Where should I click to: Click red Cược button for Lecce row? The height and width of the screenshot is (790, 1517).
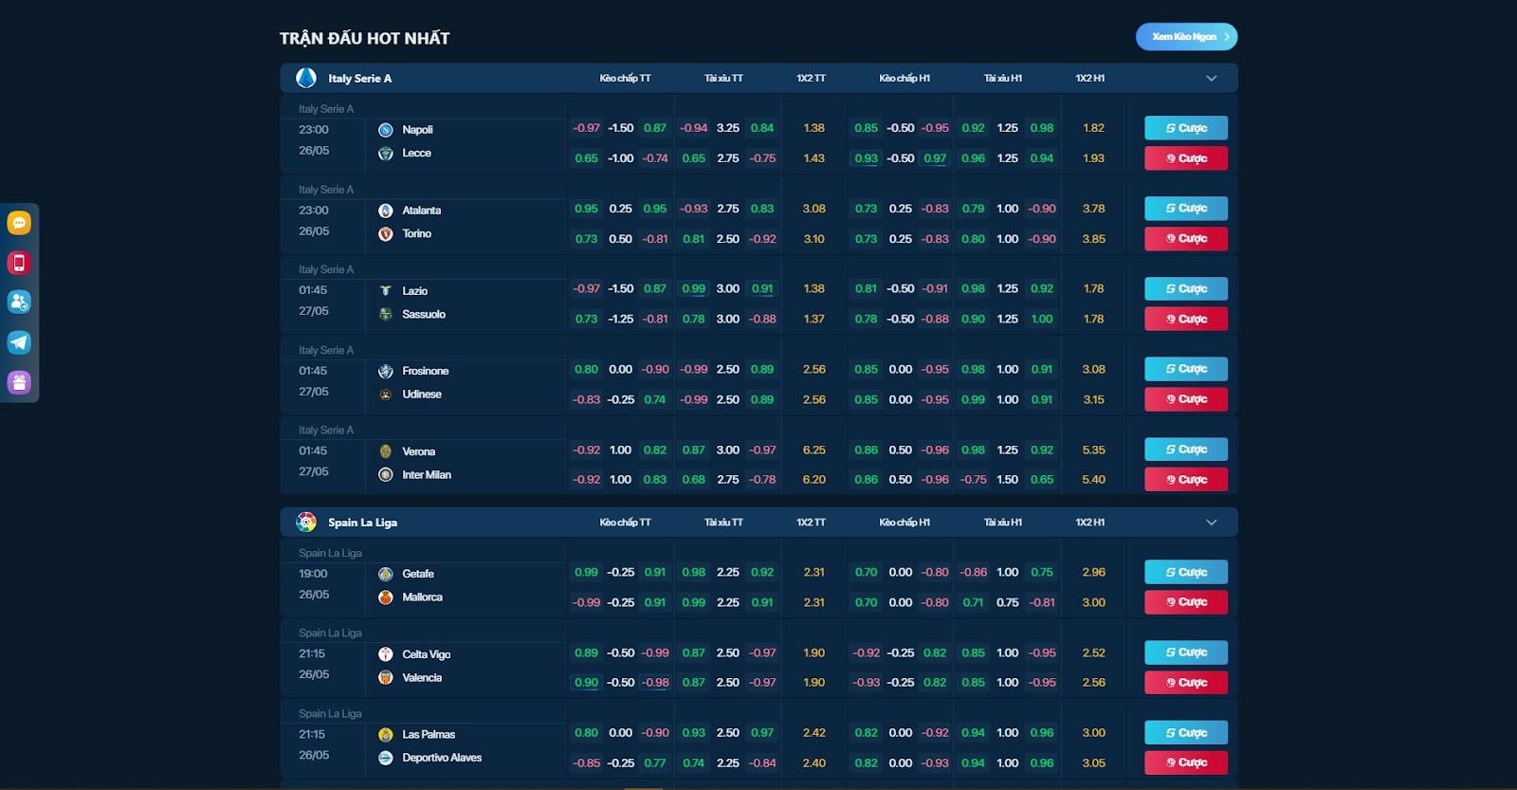click(x=1186, y=158)
